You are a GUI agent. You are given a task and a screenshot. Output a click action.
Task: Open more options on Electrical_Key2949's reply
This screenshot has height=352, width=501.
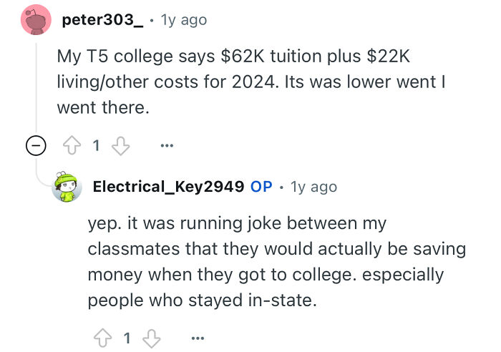click(x=197, y=337)
